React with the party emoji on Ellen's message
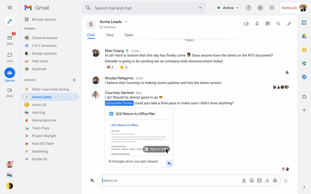The width and height of the screenshot is (311, 194). [x=110, y=67]
